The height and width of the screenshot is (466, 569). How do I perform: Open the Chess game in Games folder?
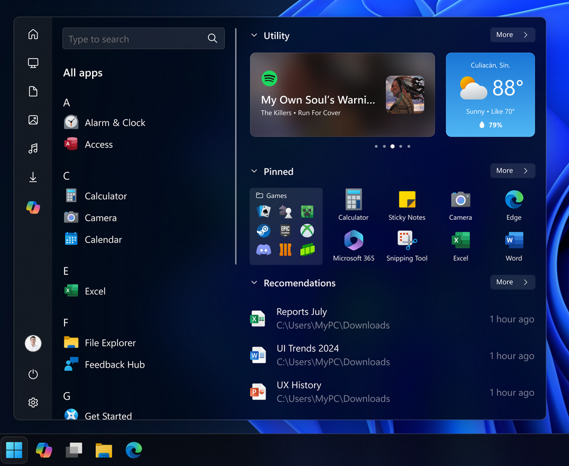coord(286,211)
